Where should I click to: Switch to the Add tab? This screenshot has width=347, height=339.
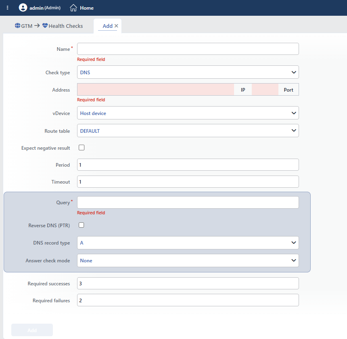click(108, 26)
